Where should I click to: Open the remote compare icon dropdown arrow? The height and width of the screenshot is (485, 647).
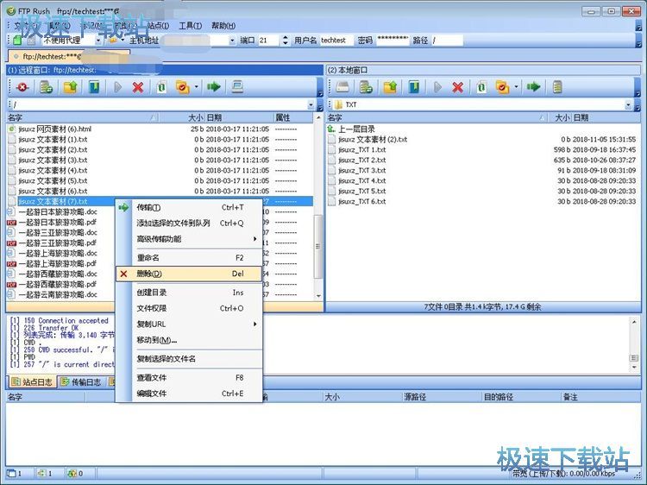[x=196, y=87]
